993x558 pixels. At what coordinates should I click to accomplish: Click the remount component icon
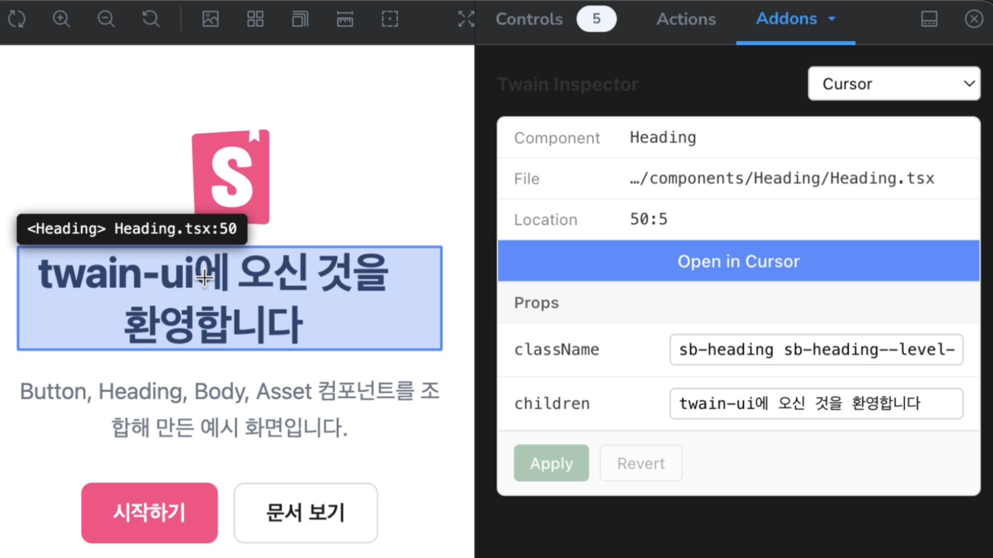[17, 19]
